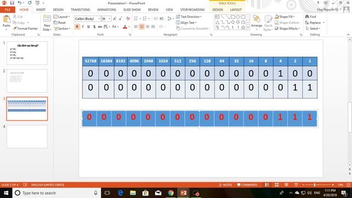Viewport: 352px width, 198px height.
Task: Decrease font size with shrink icon
Action: (x=120, y=19)
